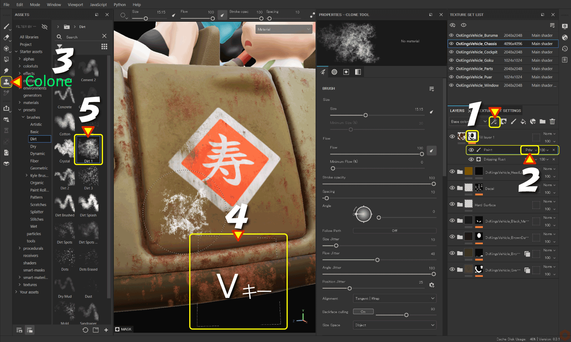Toggle visibility of OxKingsVehicle_Chassis texture set
This screenshot has height=342, width=571.
[451, 43]
